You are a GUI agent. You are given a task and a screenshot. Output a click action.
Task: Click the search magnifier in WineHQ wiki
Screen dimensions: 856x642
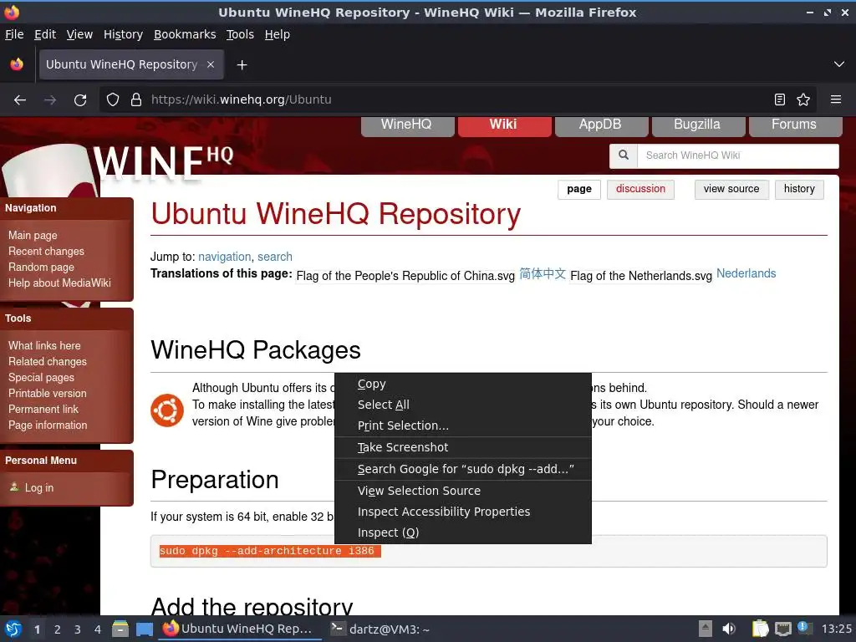pyautogui.click(x=624, y=155)
